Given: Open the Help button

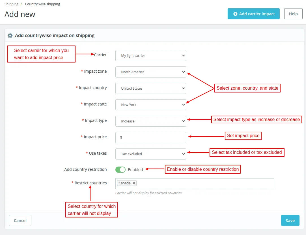Looking at the screenshot, I should coord(293,14).
